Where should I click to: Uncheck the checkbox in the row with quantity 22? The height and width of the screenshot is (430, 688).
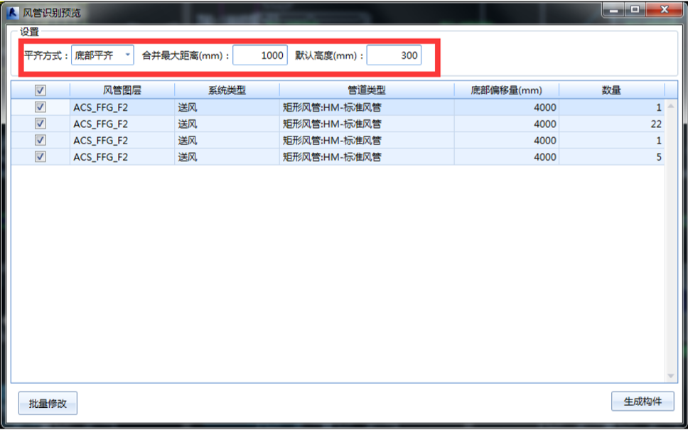41,124
